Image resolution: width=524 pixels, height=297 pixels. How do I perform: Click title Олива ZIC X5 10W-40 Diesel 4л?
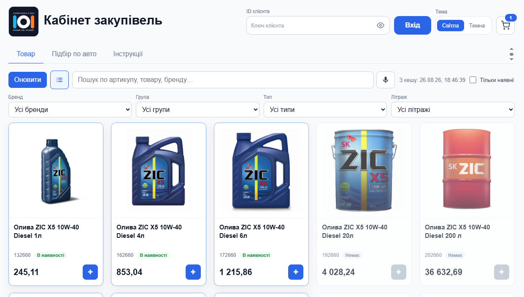[149, 232]
